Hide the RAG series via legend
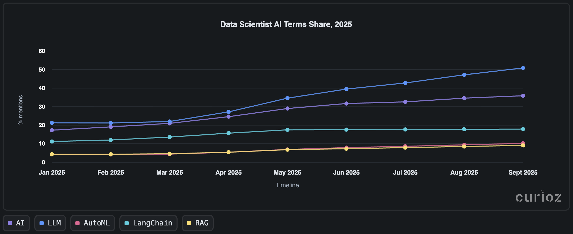This screenshot has width=573, height=234. [198, 223]
